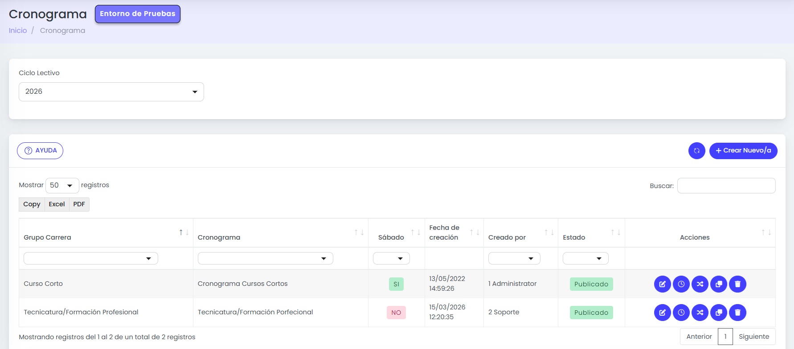Sort table by Cronograma column
794x349 pixels.
(281, 233)
